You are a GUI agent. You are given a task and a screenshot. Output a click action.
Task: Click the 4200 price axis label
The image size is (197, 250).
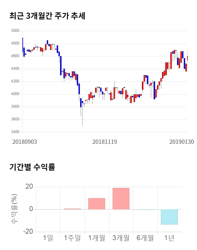point(15,81)
